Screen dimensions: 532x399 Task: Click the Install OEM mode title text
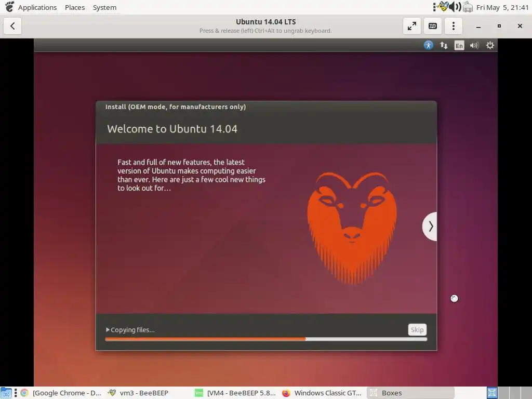pyautogui.click(x=176, y=107)
